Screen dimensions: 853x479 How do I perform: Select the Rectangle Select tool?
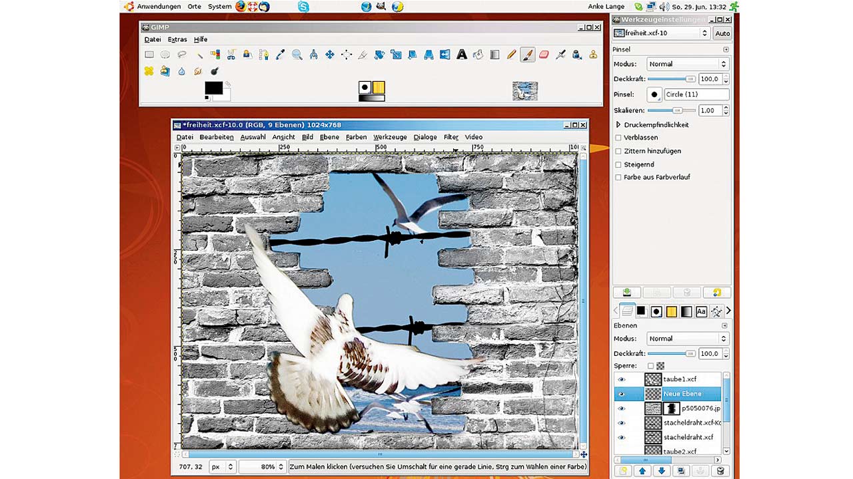pyautogui.click(x=149, y=55)
